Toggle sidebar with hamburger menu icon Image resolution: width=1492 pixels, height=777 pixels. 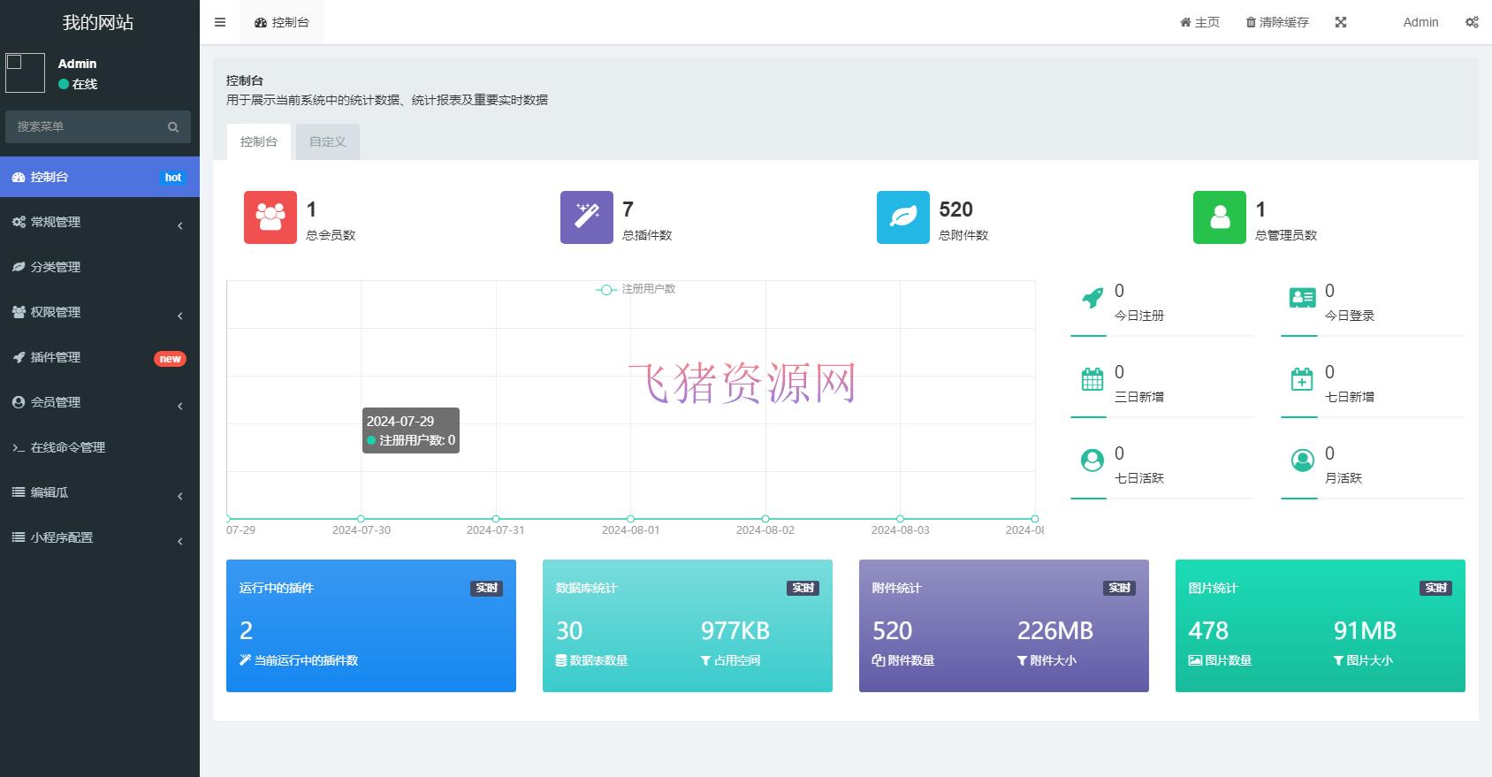220,22
